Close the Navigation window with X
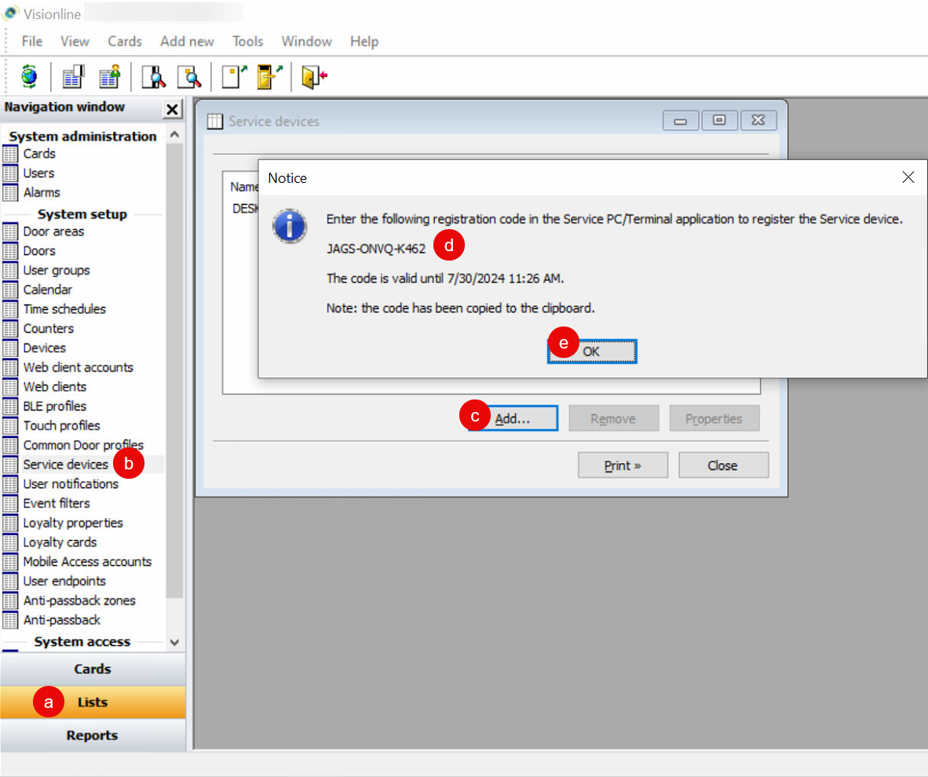This screenshot has height=777, width=928. (x=172, y=109)
